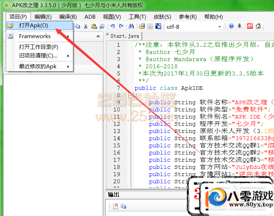This screenshot has height=216, width=274.
Task: Open the 项目(P) menu
Action: point(18,17)
